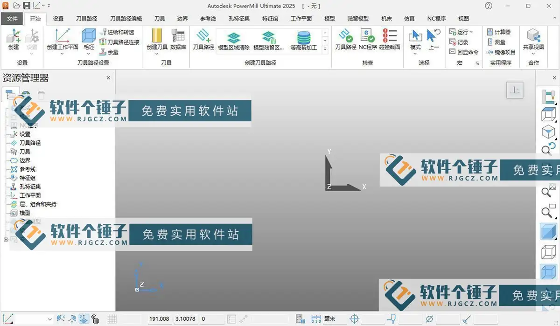Toggle the highlighted Z principal plane button
This screenshot has width=560, height=326.
click(x=84, y=319)
